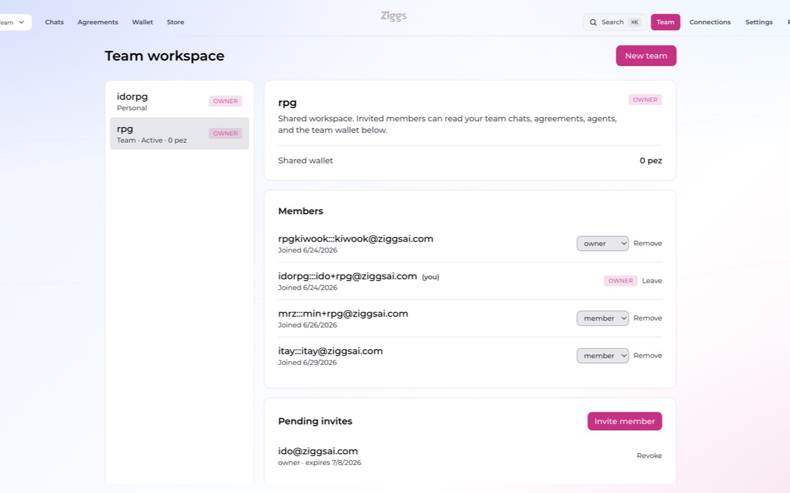The width and height of the screenshot is (790, 493).
Task: Go to Agreements in top navigation
Action: click(98, 22)
